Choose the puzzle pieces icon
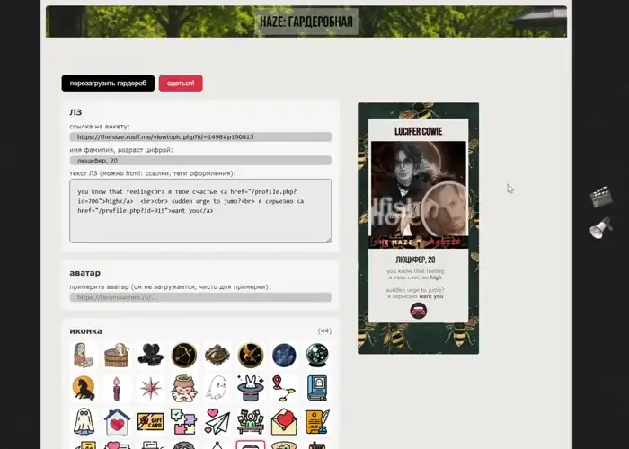This screenshot has width=629, height=449. [x=183, y=421]
